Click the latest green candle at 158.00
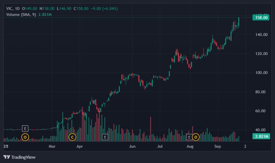Viewport: 275px width, 163px height. (239, 22)
